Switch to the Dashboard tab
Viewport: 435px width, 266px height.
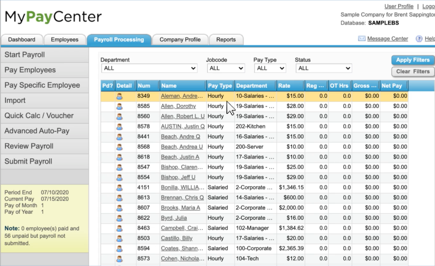(22, 40)
